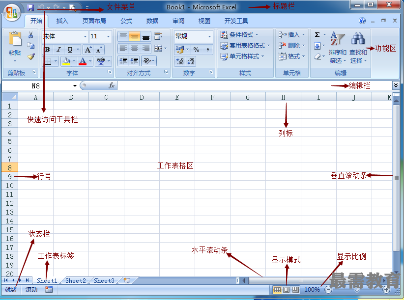Open the Office button menu
Screen dimensions: 404x300
12,12
